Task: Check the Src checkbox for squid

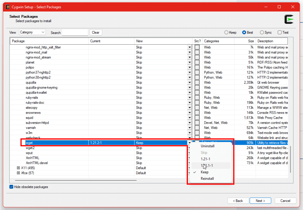Action: pos(197,118)
